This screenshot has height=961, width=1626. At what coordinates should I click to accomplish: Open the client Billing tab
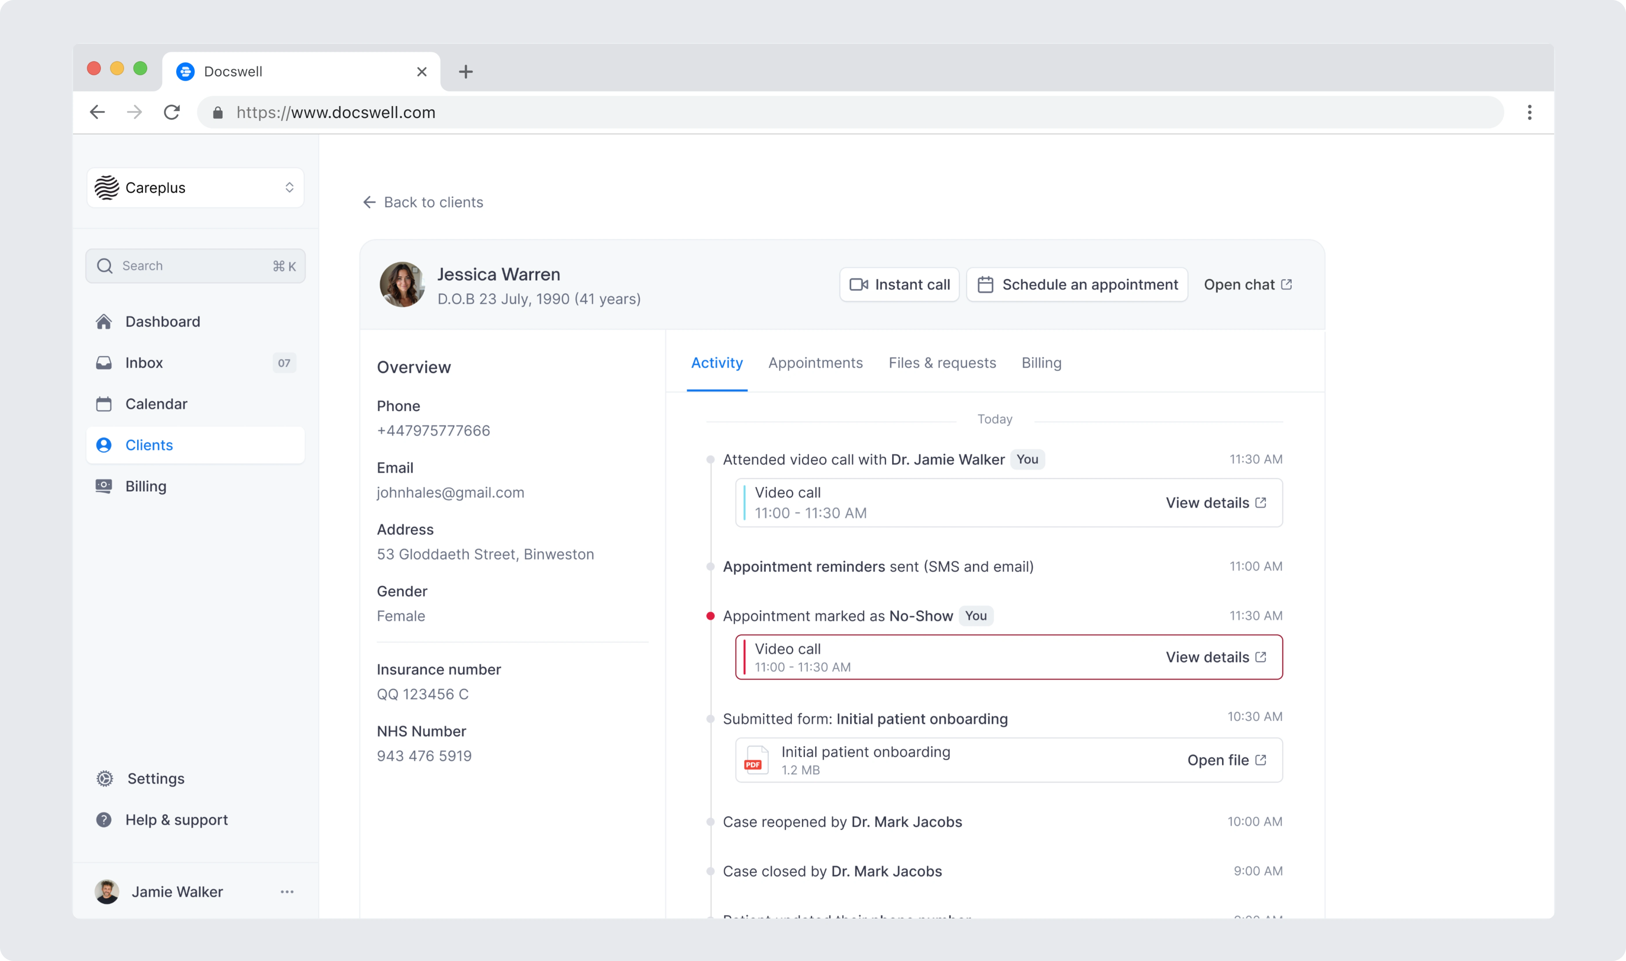1041,363
